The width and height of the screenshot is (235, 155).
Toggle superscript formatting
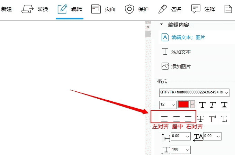(x=212, y=119)
